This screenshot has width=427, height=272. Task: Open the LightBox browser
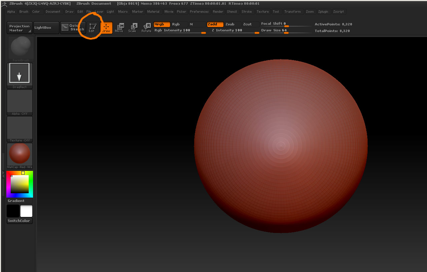coord(46,27)
